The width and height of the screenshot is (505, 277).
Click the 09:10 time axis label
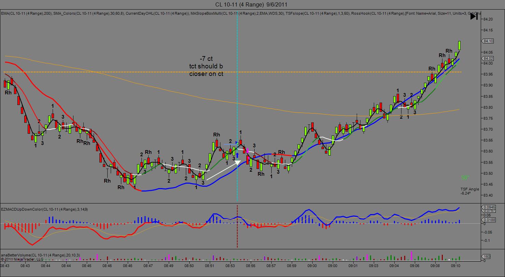[455, 265]
